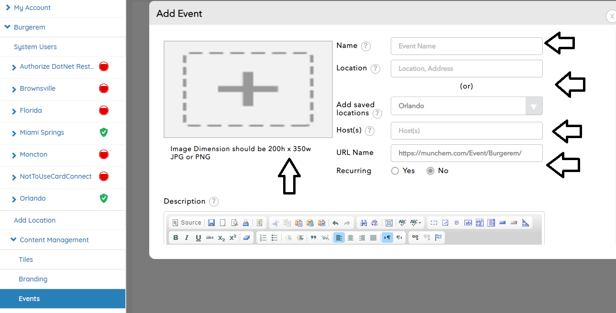Click the Print icon in editor toolbar
This screenshot has width=616, height=313.
click(x=245, y=223)
